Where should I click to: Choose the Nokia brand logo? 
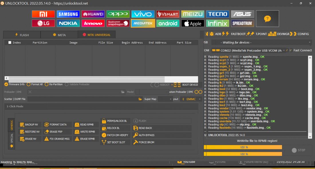(x=68, y=23)
